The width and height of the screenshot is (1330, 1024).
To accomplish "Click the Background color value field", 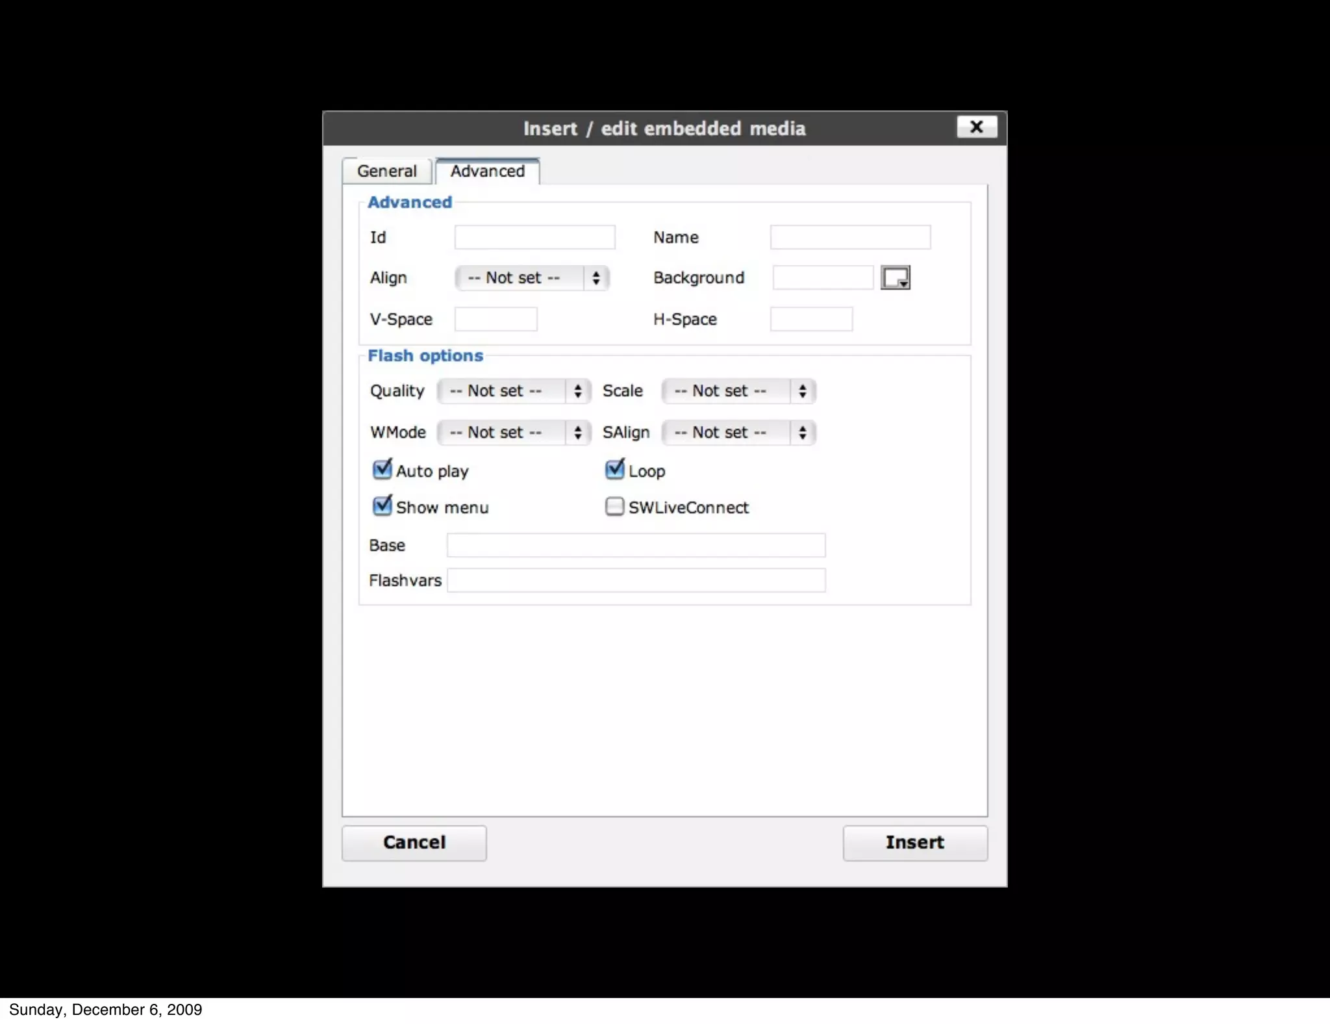I will tap(823, 278).
